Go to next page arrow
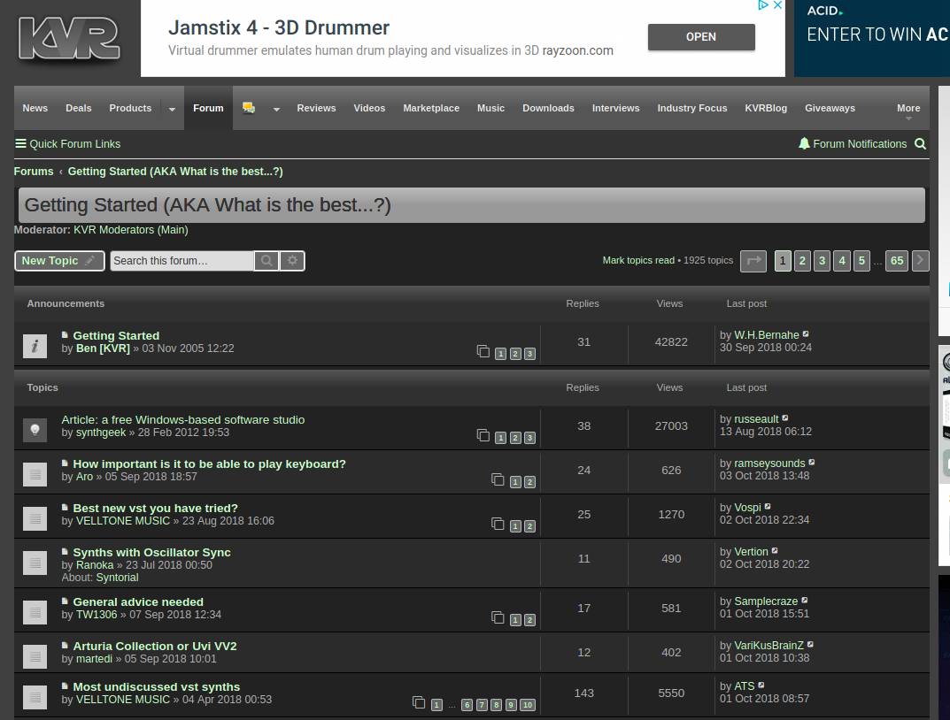950x720 pixels. 921,260
